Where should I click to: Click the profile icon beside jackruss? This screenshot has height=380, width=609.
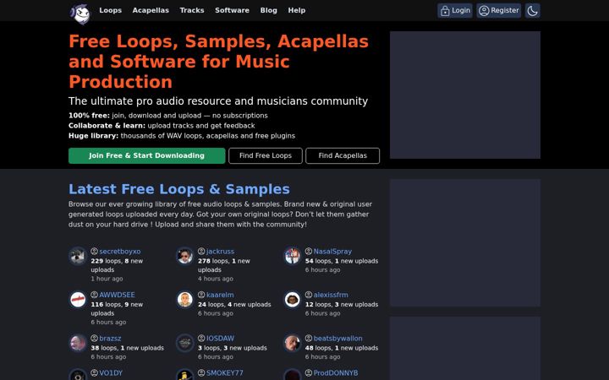(x=201, y=252)
